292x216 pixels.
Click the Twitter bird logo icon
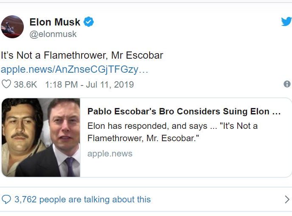pos(286,21)
